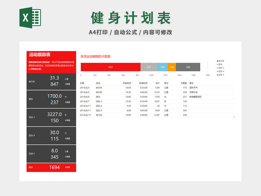Screen dimensions: 261x196
Task: Click the 31.3 value in the 自行车 card
Action: coord(54,78)
